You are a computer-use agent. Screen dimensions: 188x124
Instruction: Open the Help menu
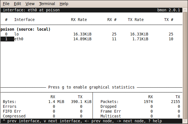(x=64, y=4)
